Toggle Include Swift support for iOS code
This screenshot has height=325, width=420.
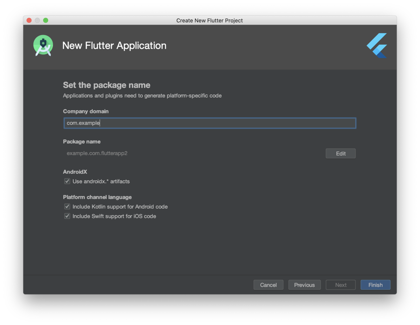point(67,216)
